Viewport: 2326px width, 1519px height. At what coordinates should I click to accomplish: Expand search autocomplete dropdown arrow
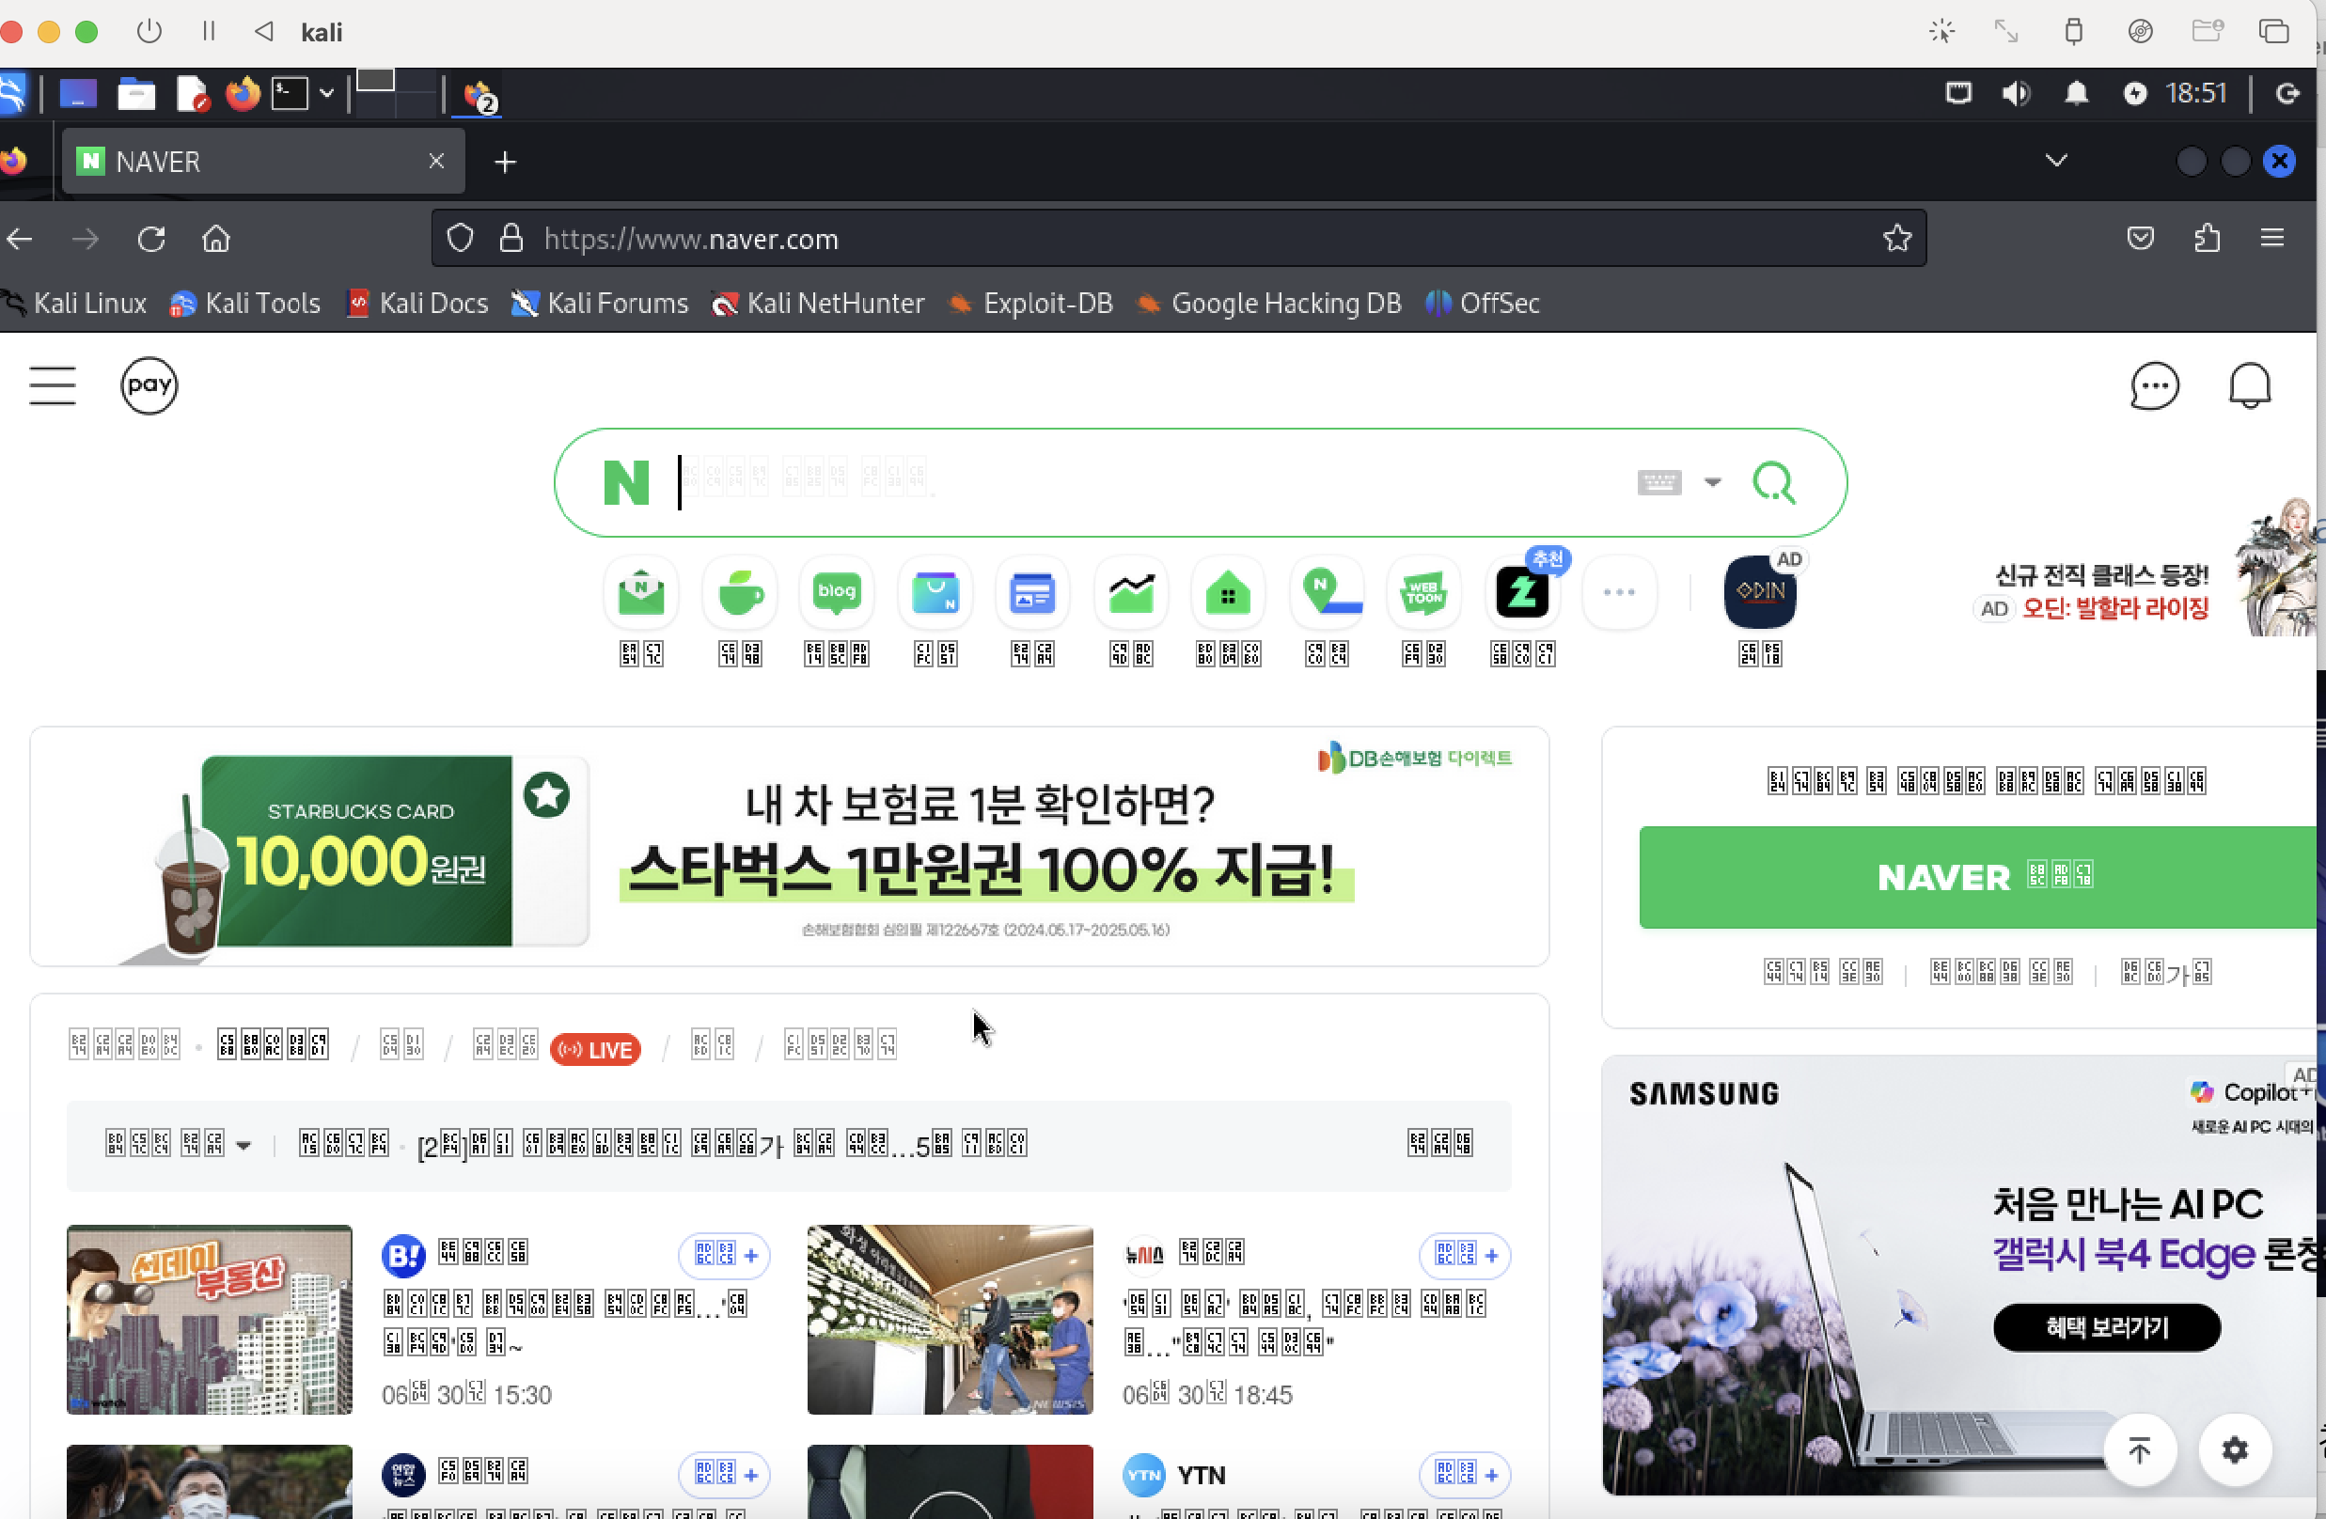tap(1712, 482)
